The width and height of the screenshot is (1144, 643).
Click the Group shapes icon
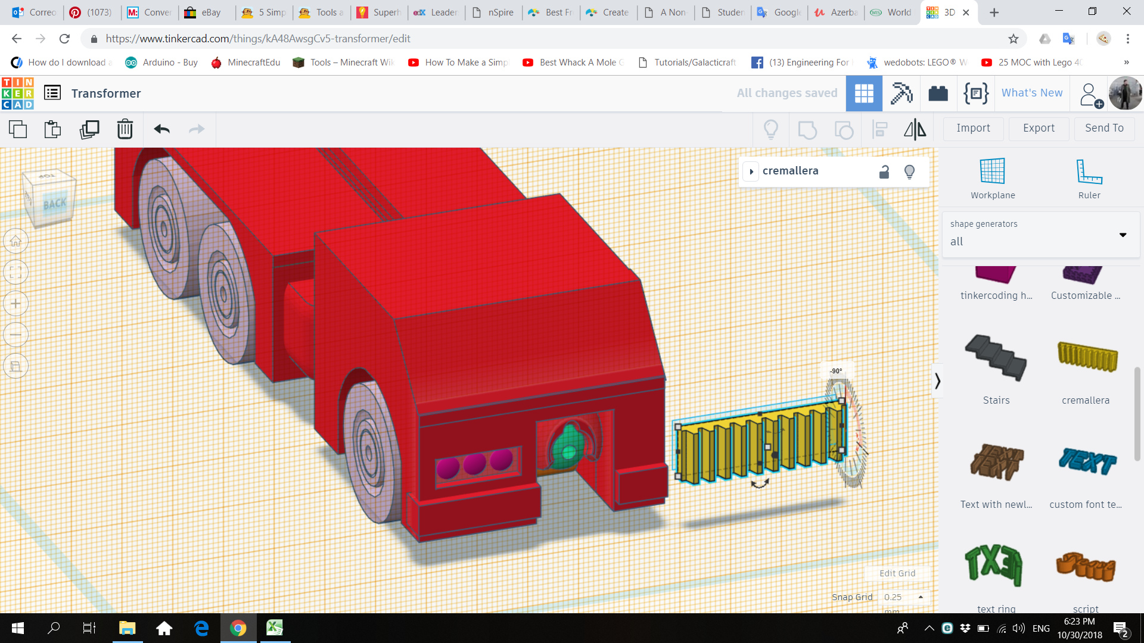point(808,129)
